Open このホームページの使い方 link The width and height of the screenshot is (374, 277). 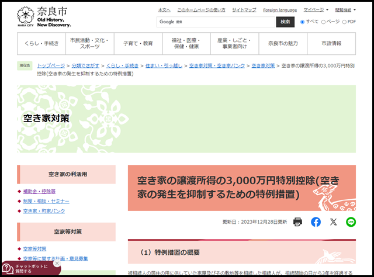[x=201, y=10]
